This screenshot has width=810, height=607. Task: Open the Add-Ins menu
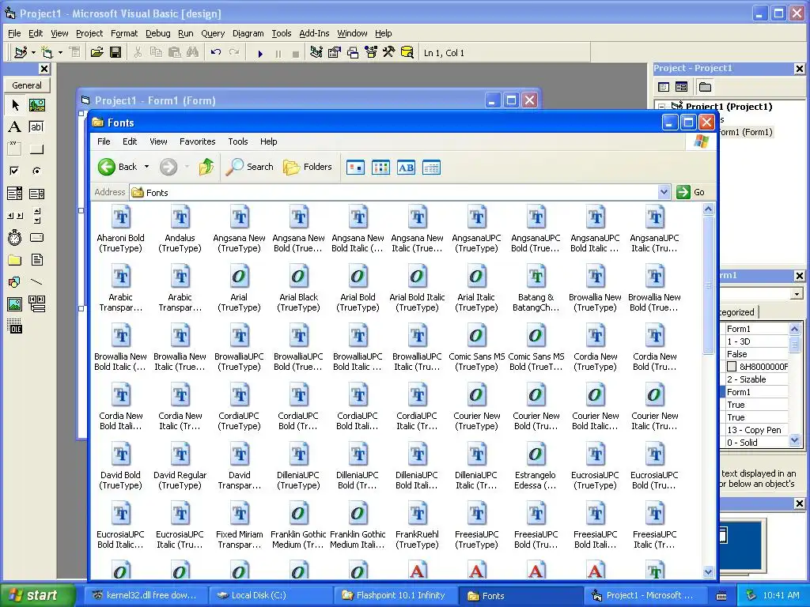[314, 33]
